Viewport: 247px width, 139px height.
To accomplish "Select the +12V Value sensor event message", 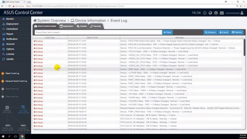I will click(153, 90).
